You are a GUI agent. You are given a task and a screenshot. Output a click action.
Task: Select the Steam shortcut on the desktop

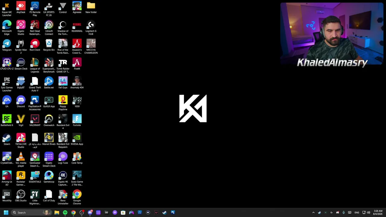[x=7, y=140]
